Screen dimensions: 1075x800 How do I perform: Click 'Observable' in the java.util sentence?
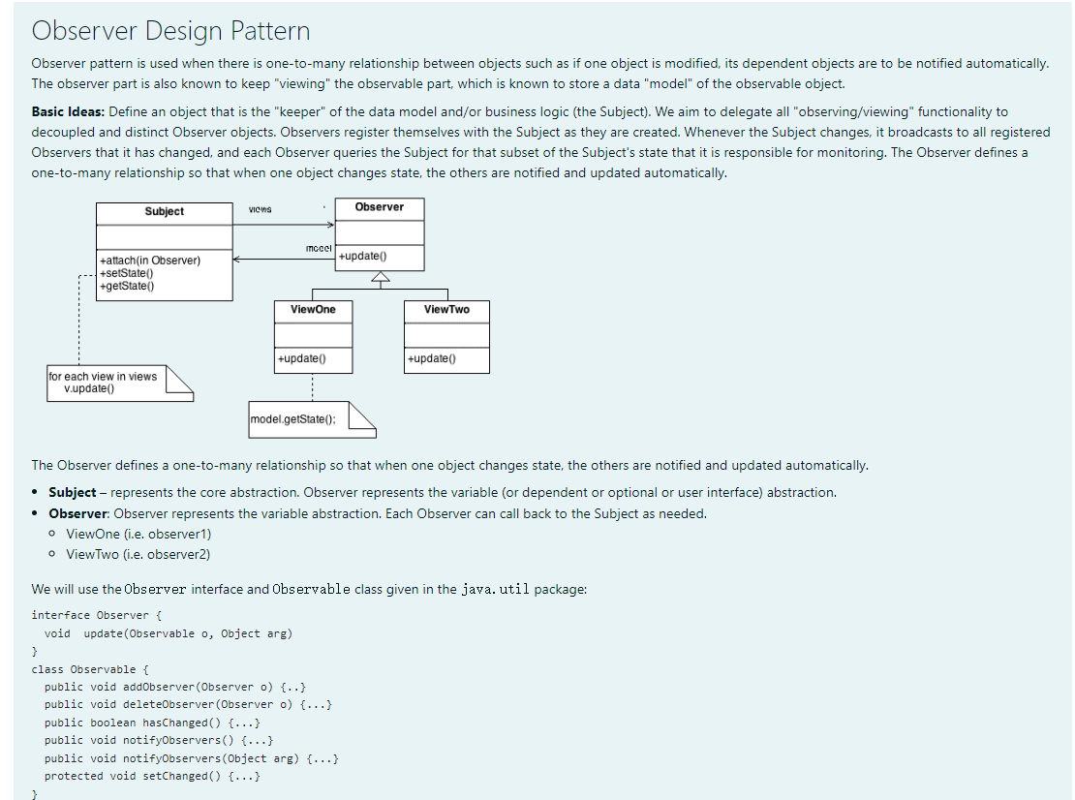(311, 590)
